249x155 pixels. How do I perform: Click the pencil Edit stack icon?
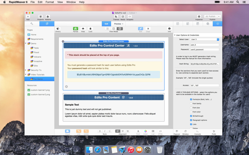[x=141, y=29]
